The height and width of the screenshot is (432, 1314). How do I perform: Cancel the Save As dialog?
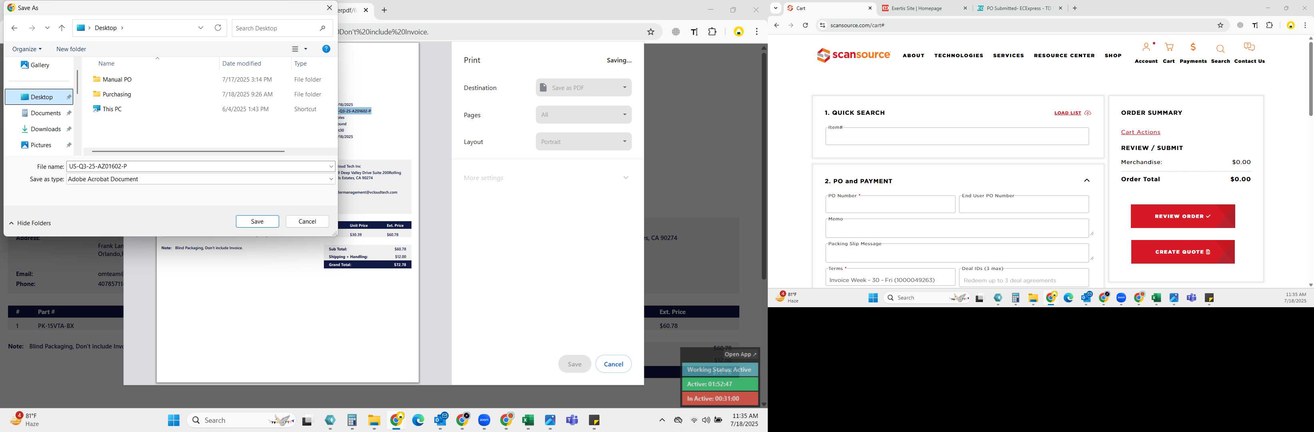pyautogui.click(x=307, y=221)
